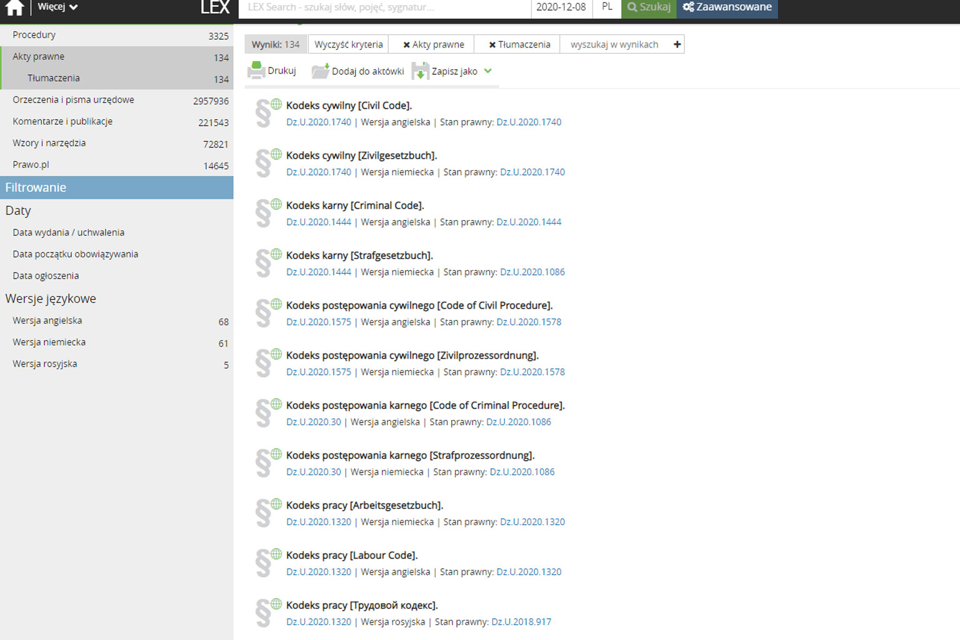Remove the Tłumaczenia filter tag

tap(492, 45)
